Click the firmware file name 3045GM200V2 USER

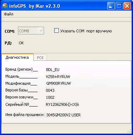[63, 115]
